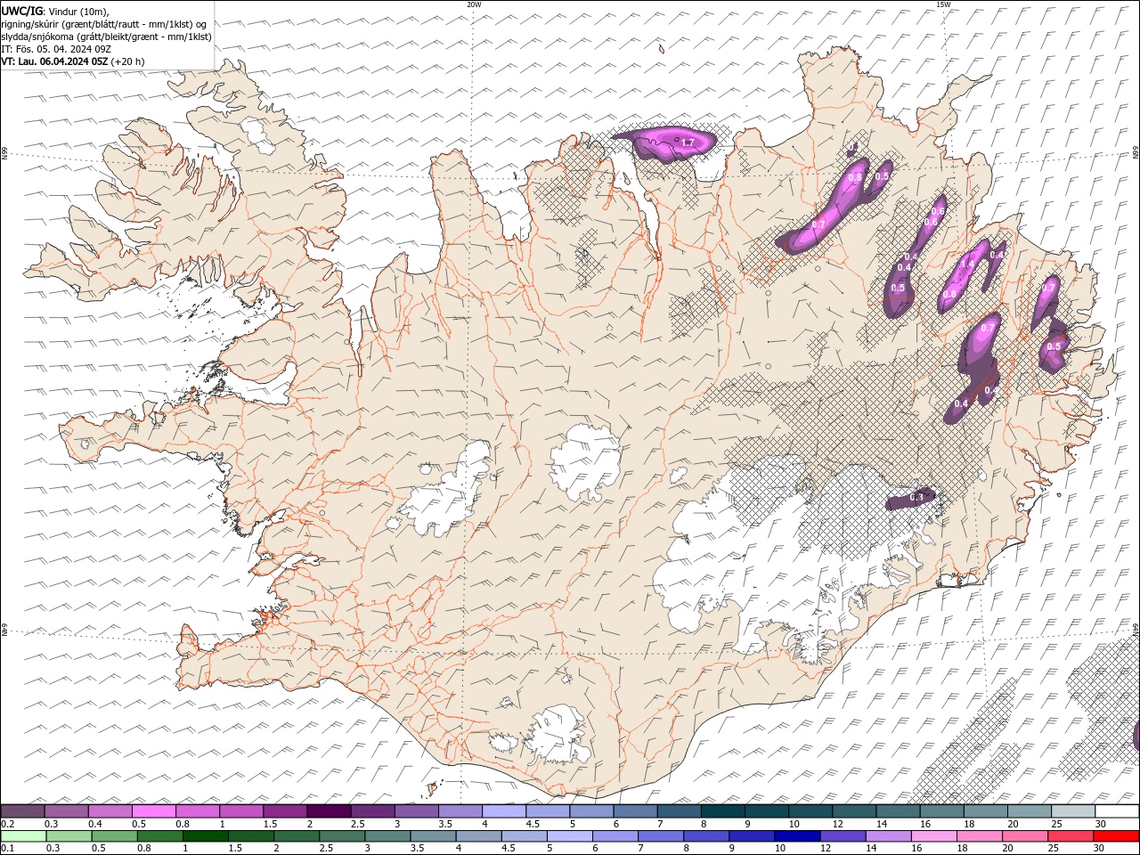Select the darkest green swatch labeled 1 in lower legend

[x=205, y=836]
